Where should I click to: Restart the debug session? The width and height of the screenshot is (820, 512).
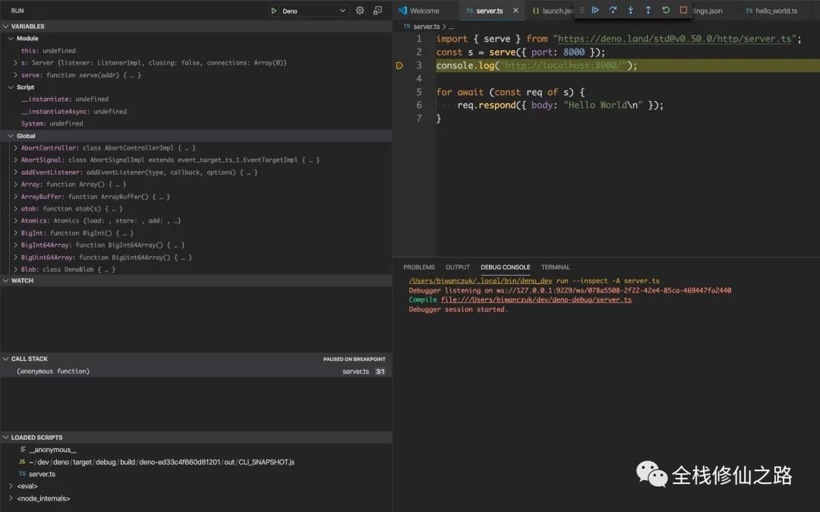[x=666, y=10]
